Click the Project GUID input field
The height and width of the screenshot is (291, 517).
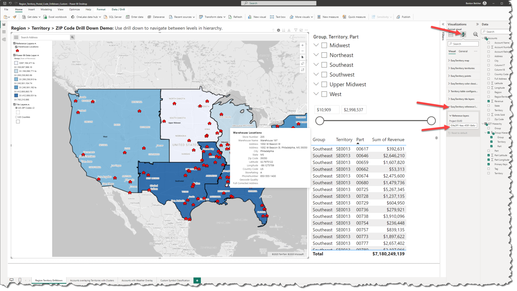click(463, 125)
